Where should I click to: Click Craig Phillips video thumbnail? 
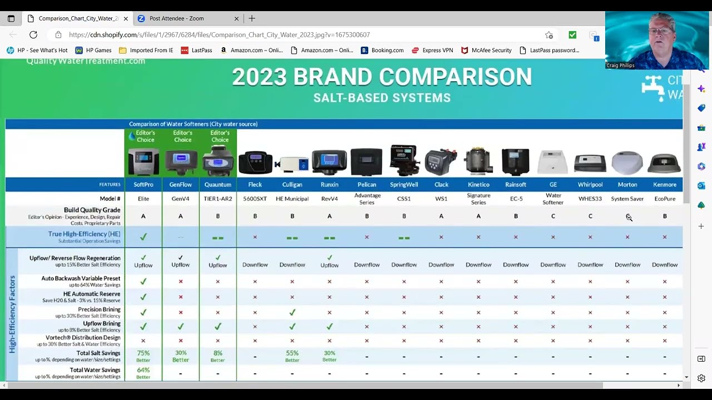(657, 41)
